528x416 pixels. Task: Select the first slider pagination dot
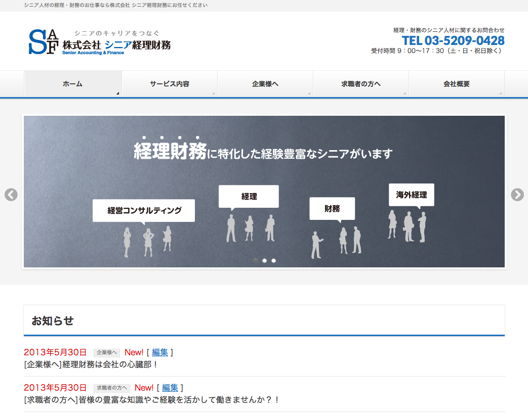256,261
